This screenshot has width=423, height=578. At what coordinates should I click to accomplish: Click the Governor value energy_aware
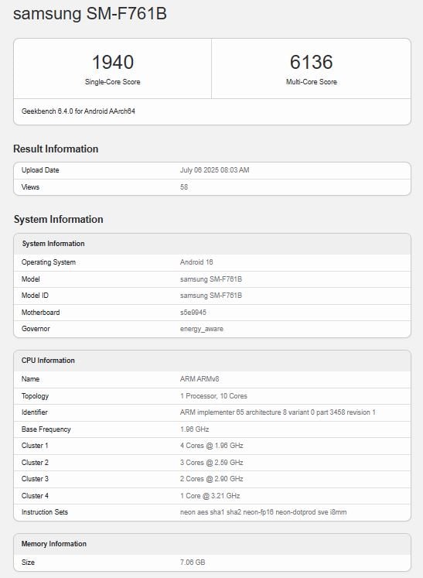coord(202,329)
